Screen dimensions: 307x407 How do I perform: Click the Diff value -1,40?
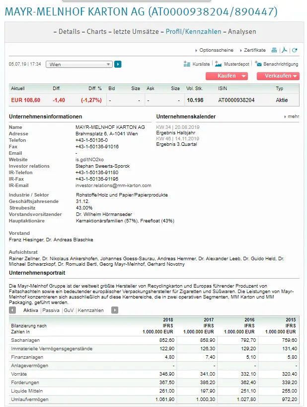59,100
